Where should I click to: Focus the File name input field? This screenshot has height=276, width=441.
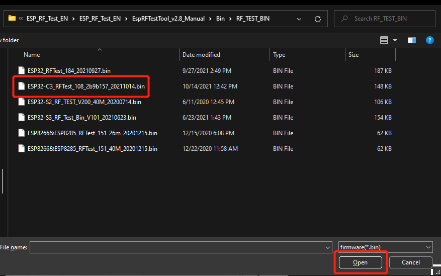[181, 247]
